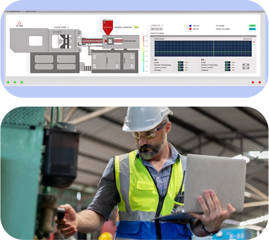Select the blue legend color swatch
The image size is (269, 240).
pyautogui.click(x=190, y=26)
